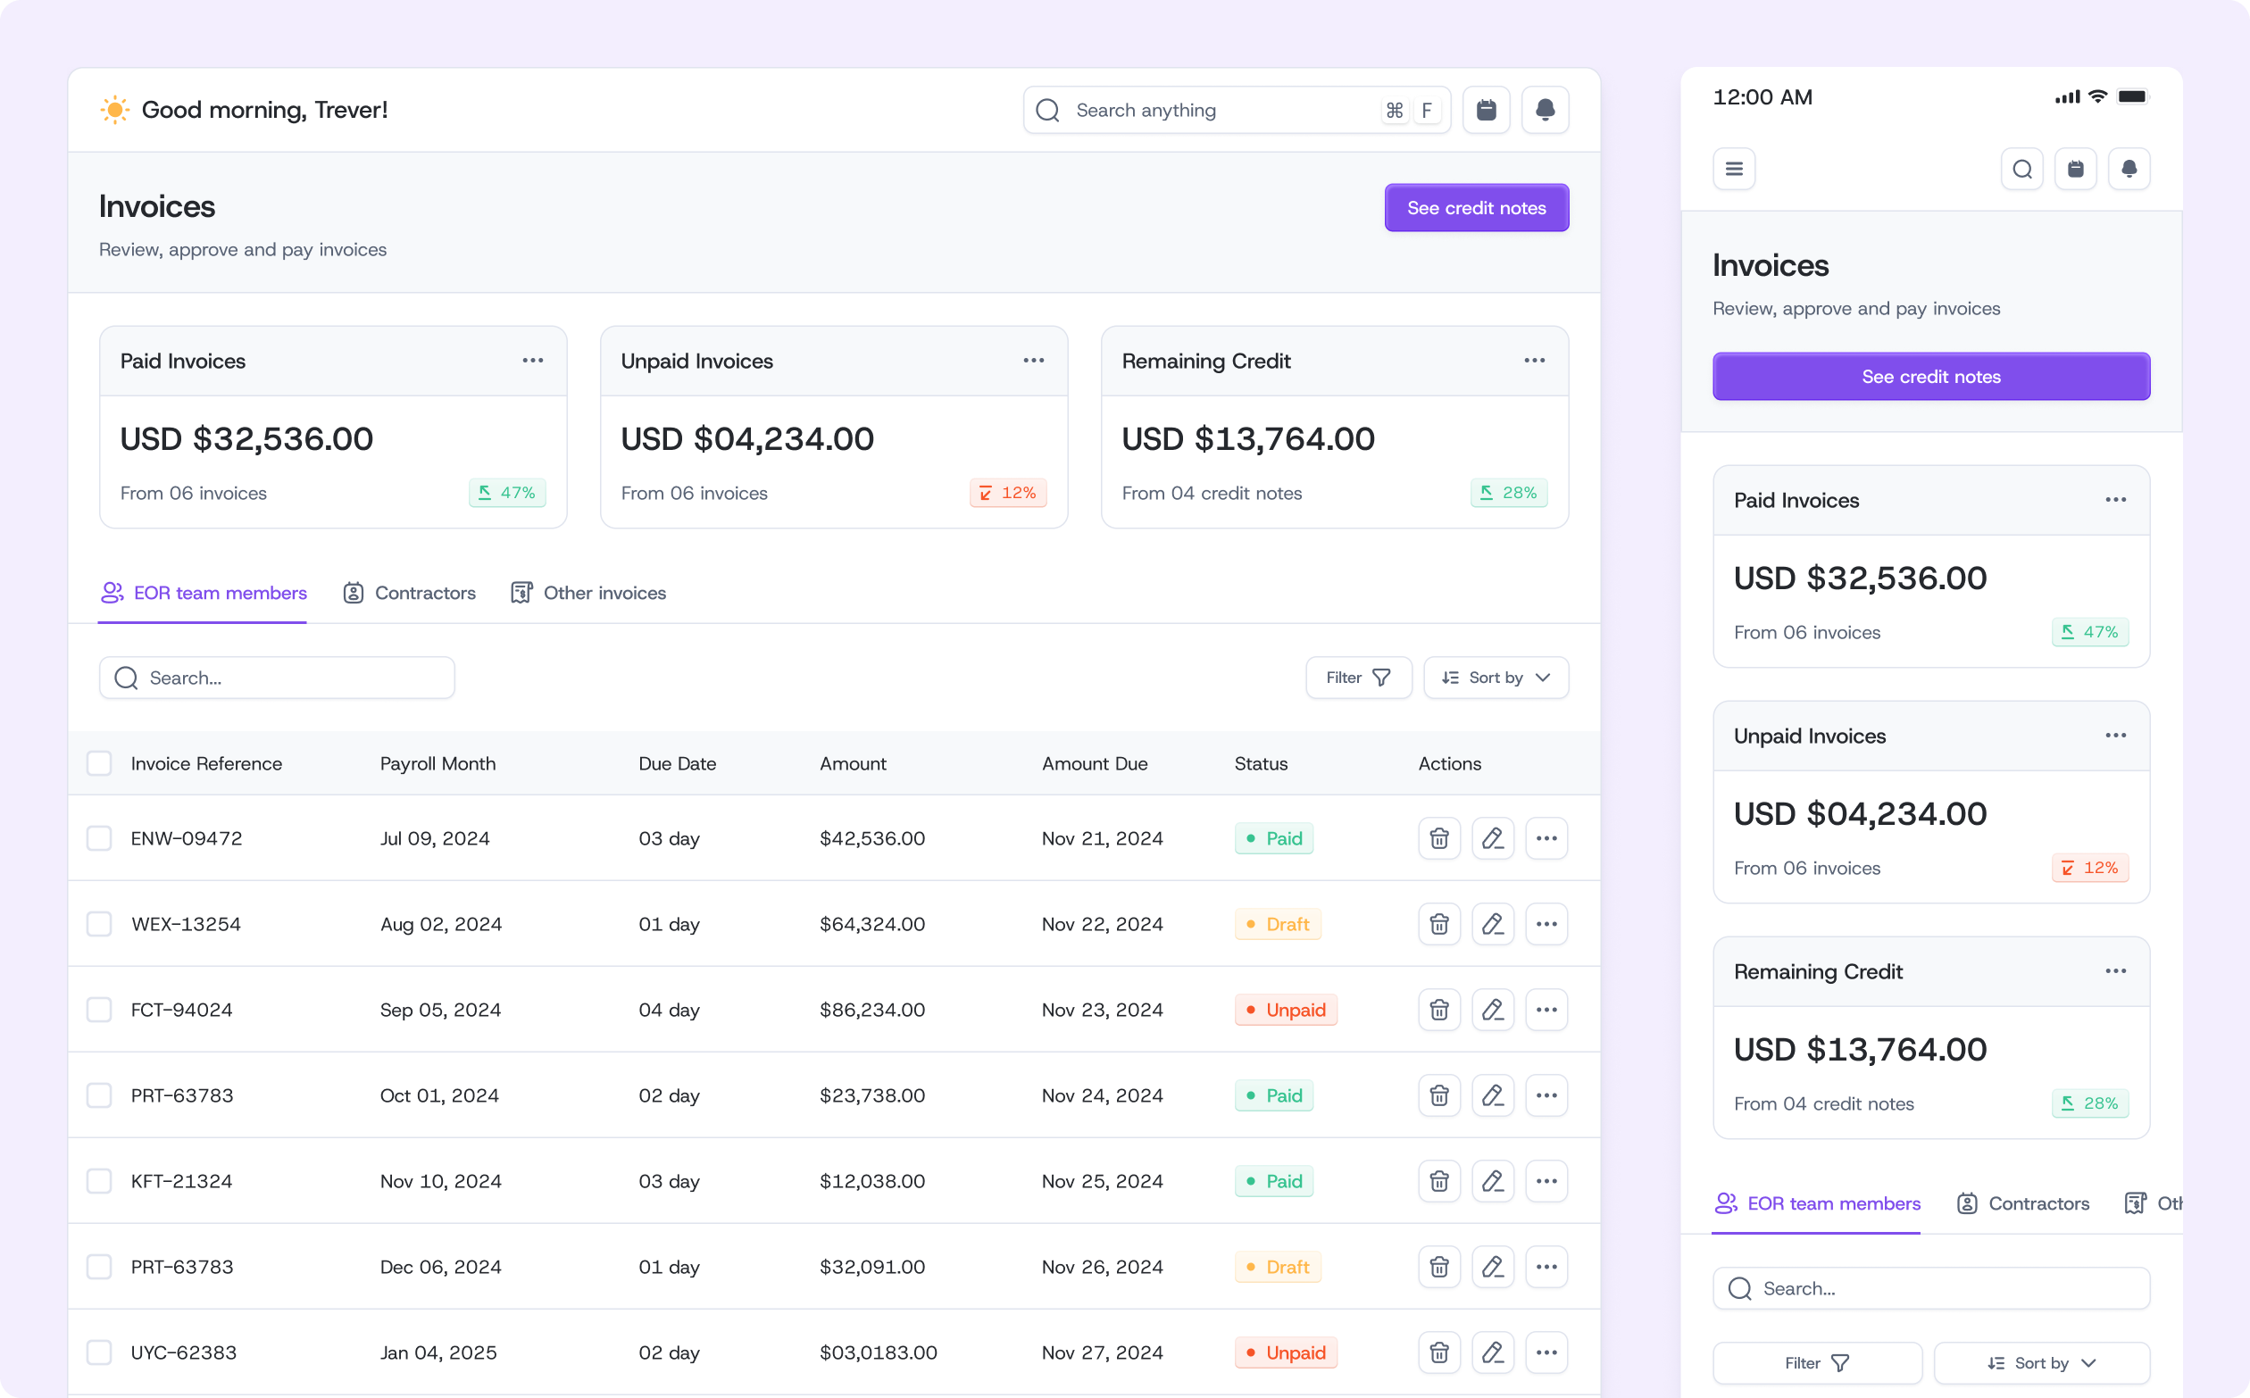Screen dimensions: 2250x1398
Task: Tap the mobile search magnifier icon
Action: (2021, 170)
